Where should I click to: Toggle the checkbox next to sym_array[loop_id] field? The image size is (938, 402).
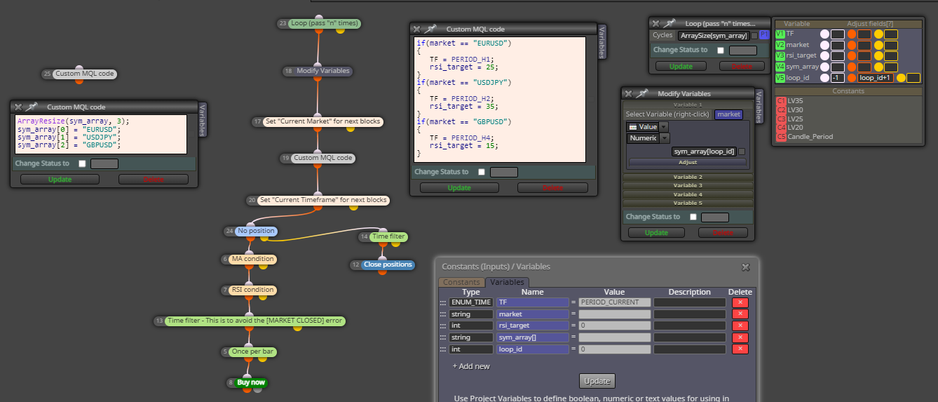click(742, 152)
